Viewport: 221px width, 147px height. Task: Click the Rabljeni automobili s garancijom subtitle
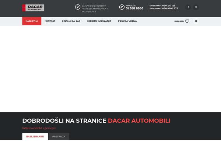tap(39, 128)
